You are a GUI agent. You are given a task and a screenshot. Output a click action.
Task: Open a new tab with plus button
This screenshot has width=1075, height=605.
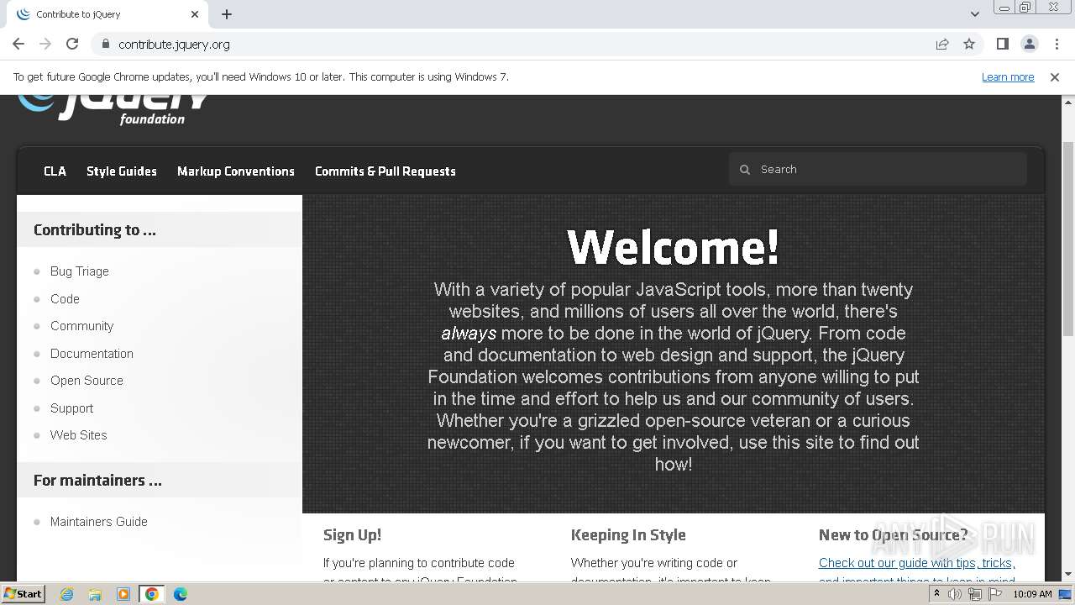coord(227,14)
